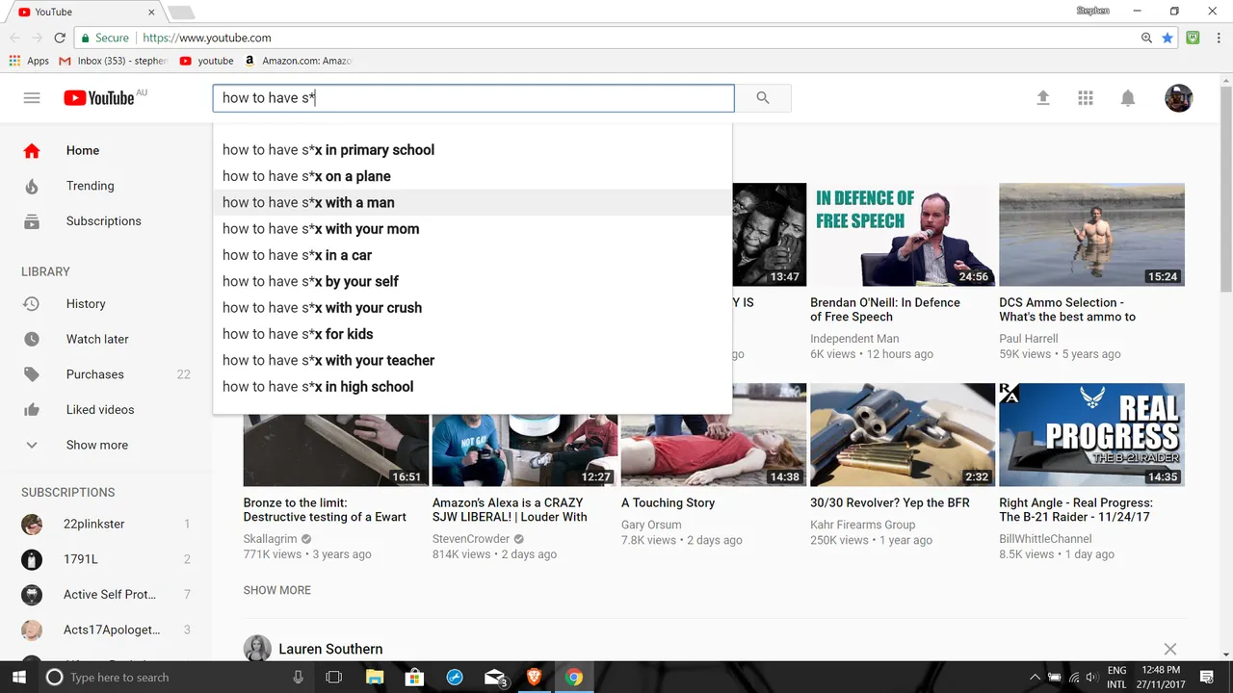Open the In Defence of Free Speech thumbnail
Viewport: 1233px width, 693px height.
point(903,235)
